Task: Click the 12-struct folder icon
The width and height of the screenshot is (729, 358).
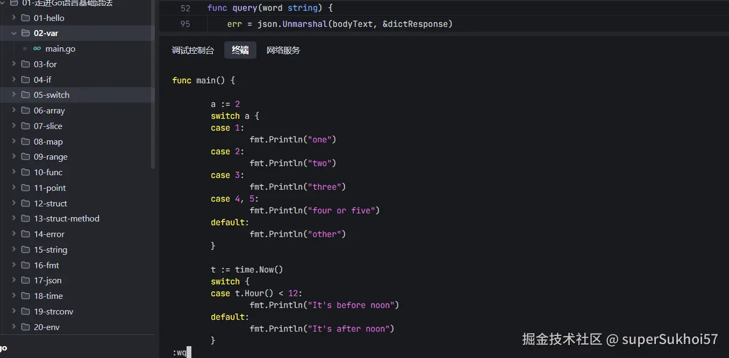Action: coord(25,203)
